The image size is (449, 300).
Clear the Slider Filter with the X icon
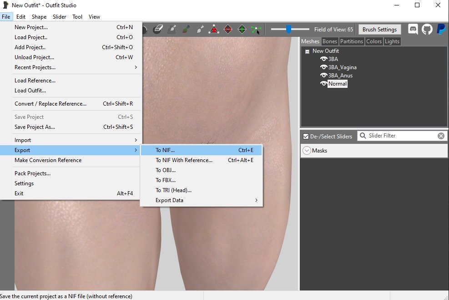coord(441,136)
